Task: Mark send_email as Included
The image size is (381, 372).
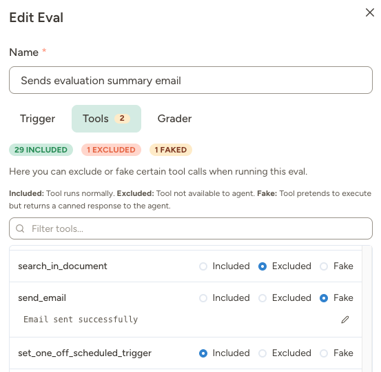Action: [x=203, y=298]
